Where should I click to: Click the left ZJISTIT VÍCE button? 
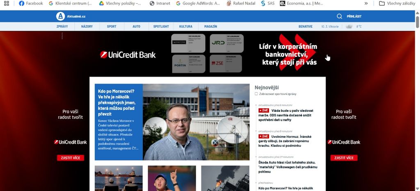point(71,158)
